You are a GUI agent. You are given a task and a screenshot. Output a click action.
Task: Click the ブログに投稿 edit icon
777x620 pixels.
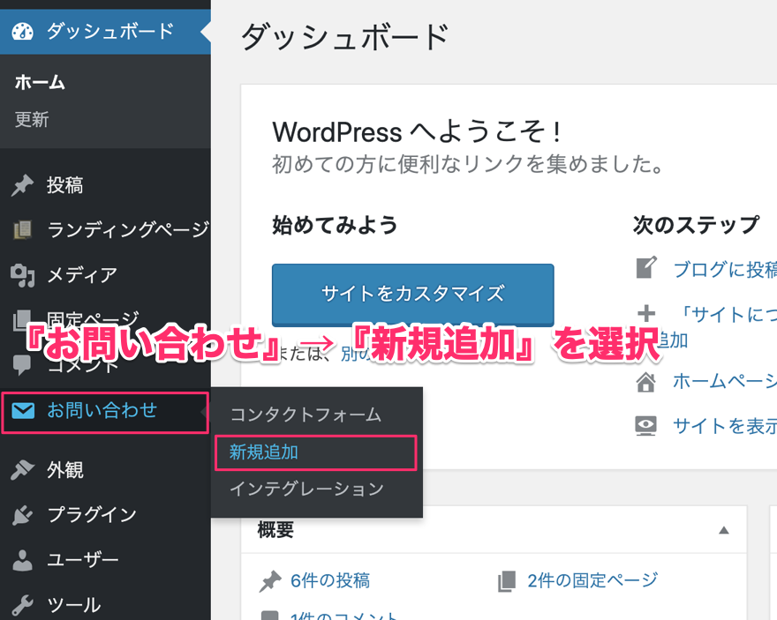coord(646,268)
